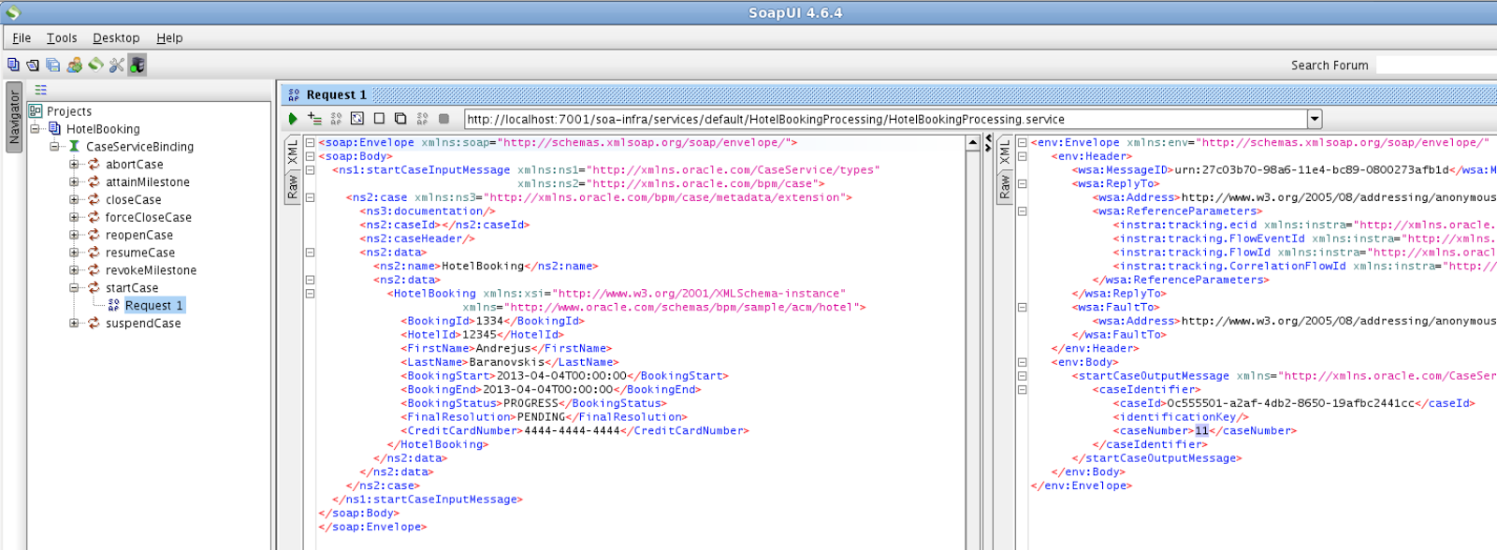Click the save all projects icon
1497x550 pixels.
(x=53, y=65)
